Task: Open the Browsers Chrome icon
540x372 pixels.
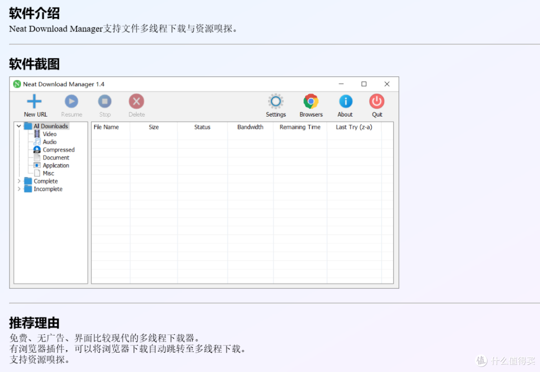Action: [311, 101]
